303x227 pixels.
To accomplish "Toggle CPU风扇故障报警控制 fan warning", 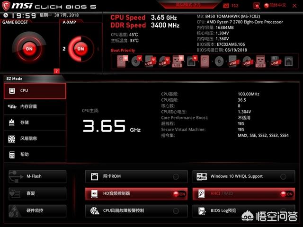I will (x=136, y=211).
